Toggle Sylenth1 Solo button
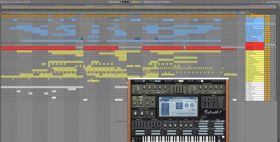280x142 pixels. coord(192,81)
